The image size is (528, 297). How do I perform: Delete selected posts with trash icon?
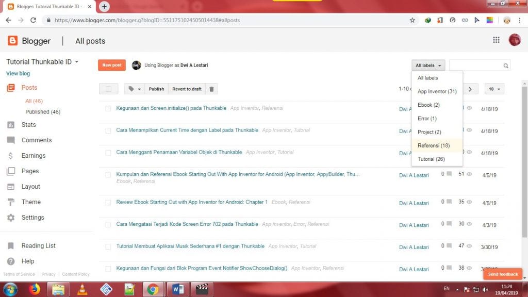211,89
